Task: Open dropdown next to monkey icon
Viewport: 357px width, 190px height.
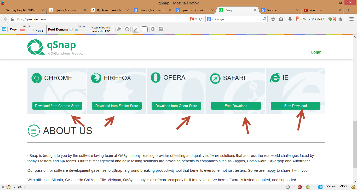Action: click(x=14, y=187)
